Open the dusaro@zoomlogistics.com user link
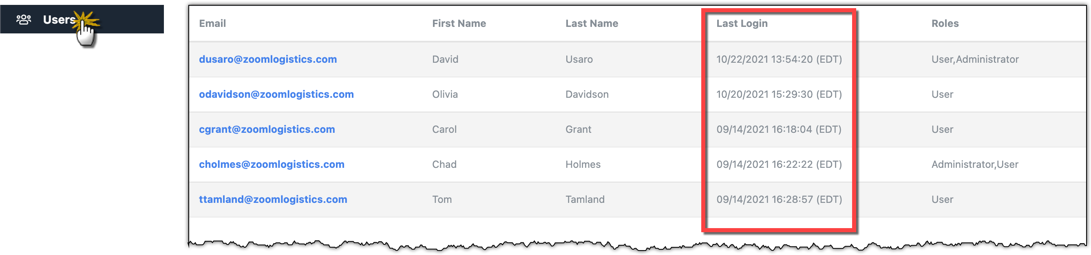 [x=268, y=59]
